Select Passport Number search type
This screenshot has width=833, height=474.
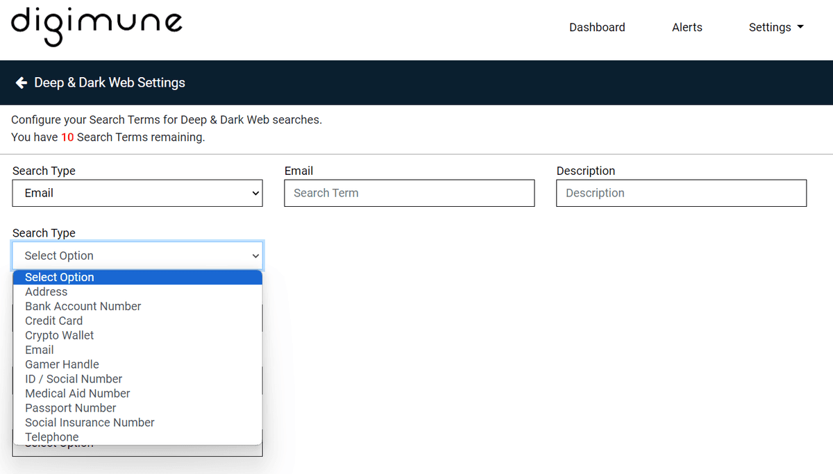click(x=71, y=408)
